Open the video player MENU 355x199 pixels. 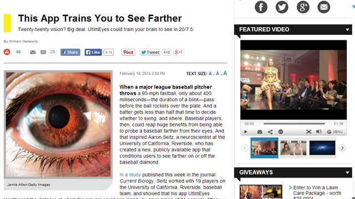pos(335,132)
